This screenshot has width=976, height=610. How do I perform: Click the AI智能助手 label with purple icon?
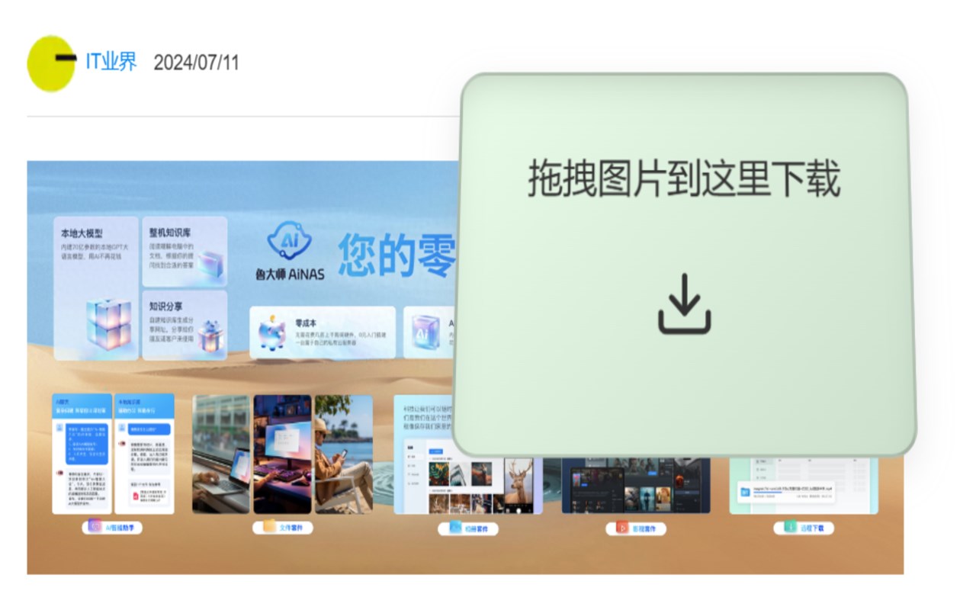(x=113, y=526)
